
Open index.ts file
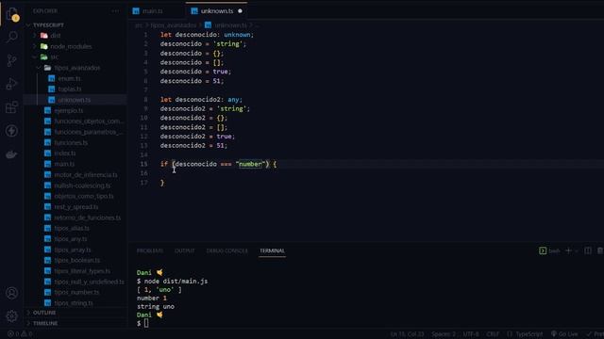click(x=65, y=153)
